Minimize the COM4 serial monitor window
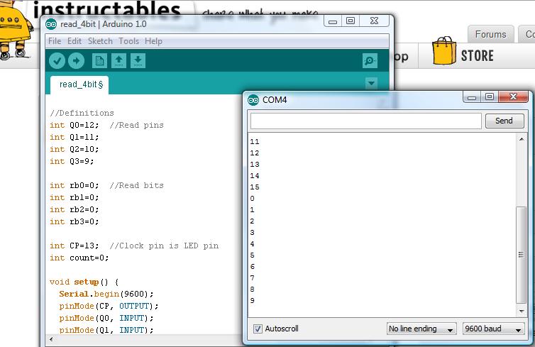 [x=472, y=97]
